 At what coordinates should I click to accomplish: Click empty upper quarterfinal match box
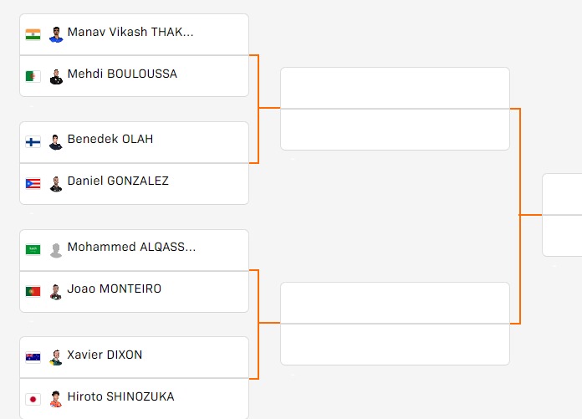click(395, 109)
